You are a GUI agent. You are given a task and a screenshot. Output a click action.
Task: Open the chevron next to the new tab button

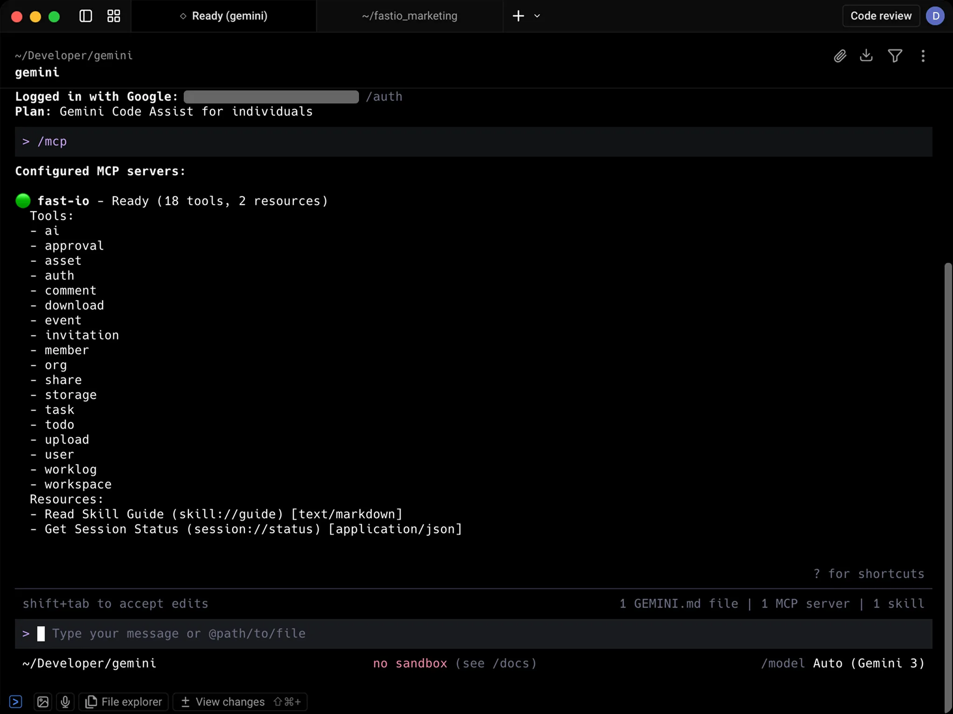tap(537, 16)
